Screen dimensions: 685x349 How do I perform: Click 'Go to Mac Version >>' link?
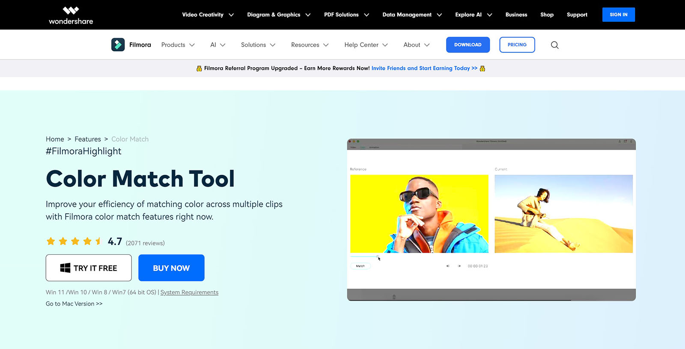coord(74,304)
